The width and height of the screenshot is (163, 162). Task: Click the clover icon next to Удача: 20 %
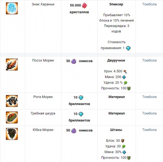point(125,83)
